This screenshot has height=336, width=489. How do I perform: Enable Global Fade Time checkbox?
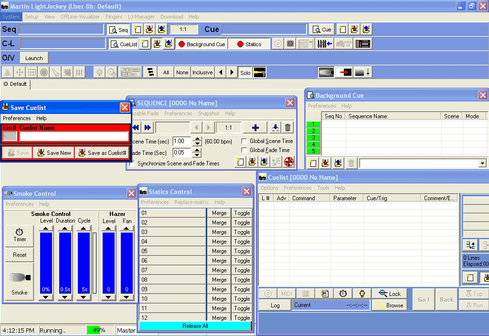click(x=244, y=150)
